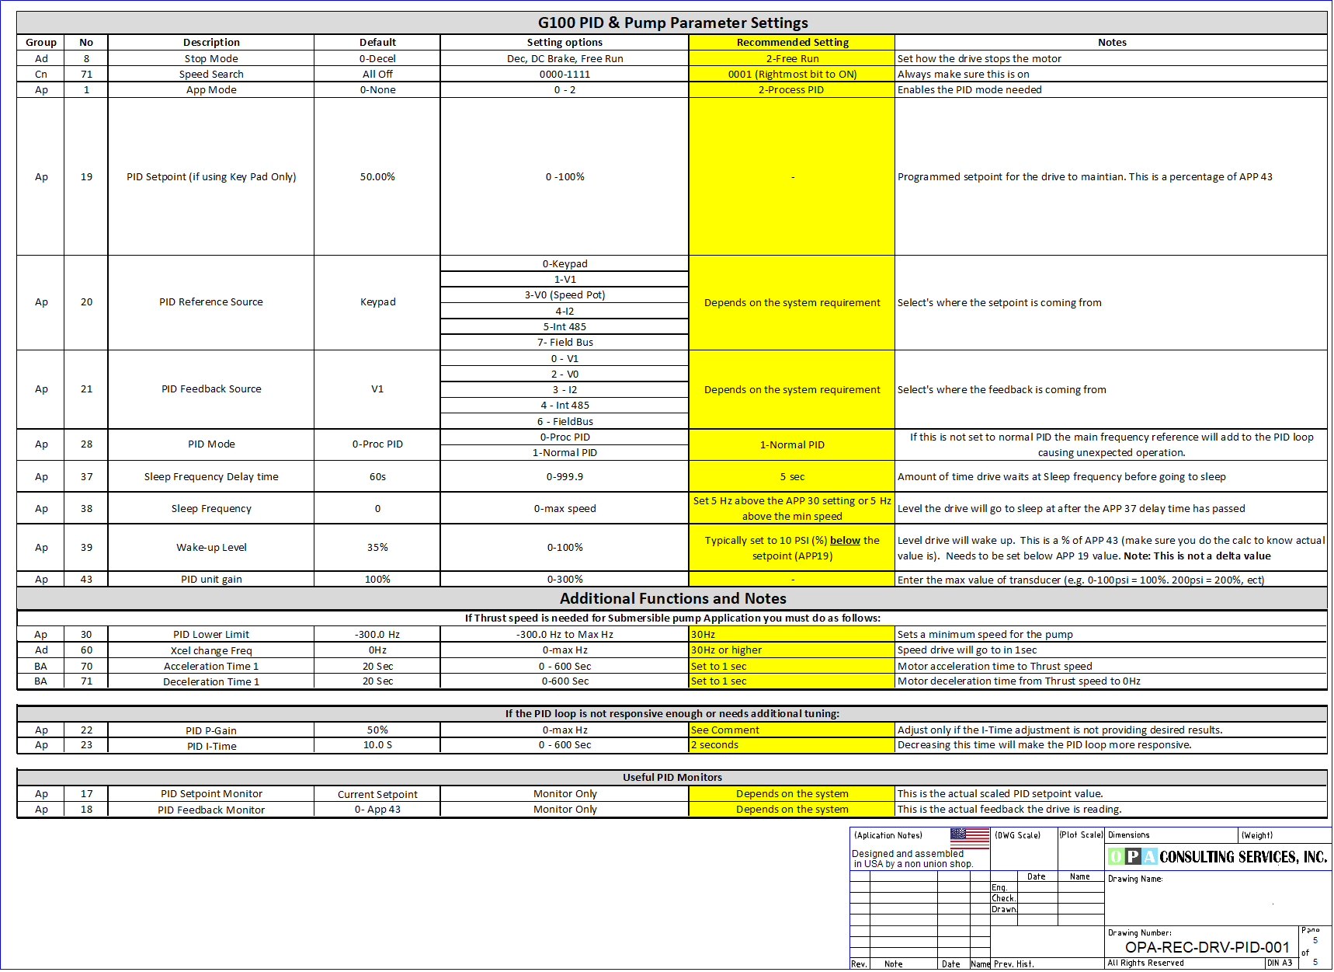Click the Wake-up Level description cell
The height and width of the screenshot is (972, 1334).
point(211,548)
